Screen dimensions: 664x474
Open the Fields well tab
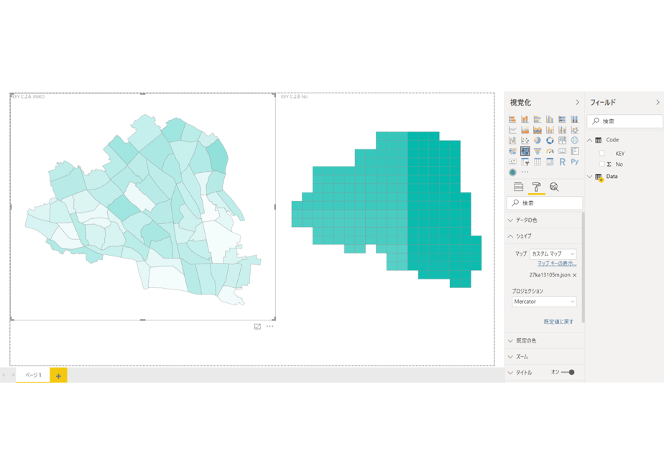click(x=519, y=187)
